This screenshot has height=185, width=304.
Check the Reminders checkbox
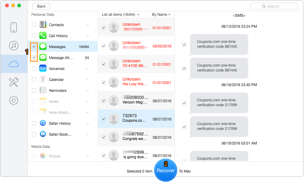[34, 90]
